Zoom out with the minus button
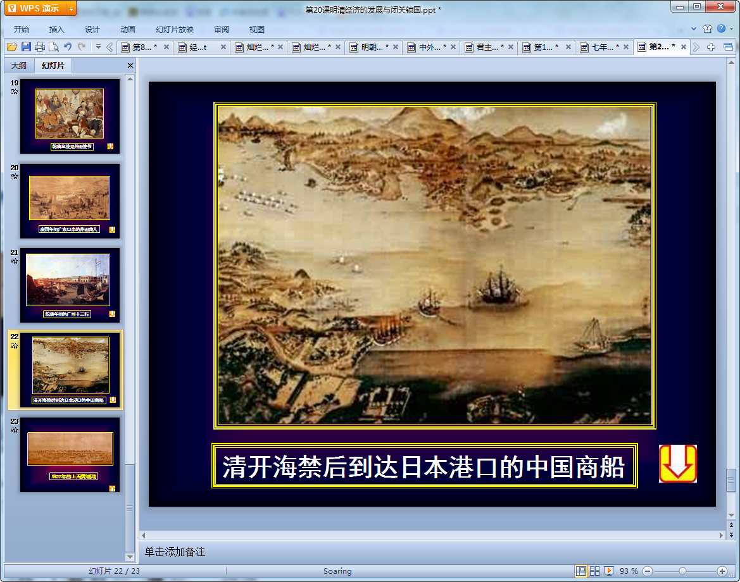 click(x=648, y=571)
